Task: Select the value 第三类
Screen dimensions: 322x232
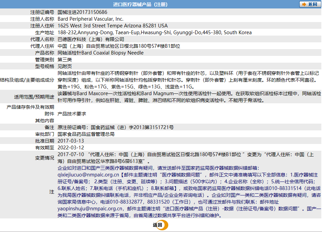Action: pyautogui.click(x=65, y=60)
